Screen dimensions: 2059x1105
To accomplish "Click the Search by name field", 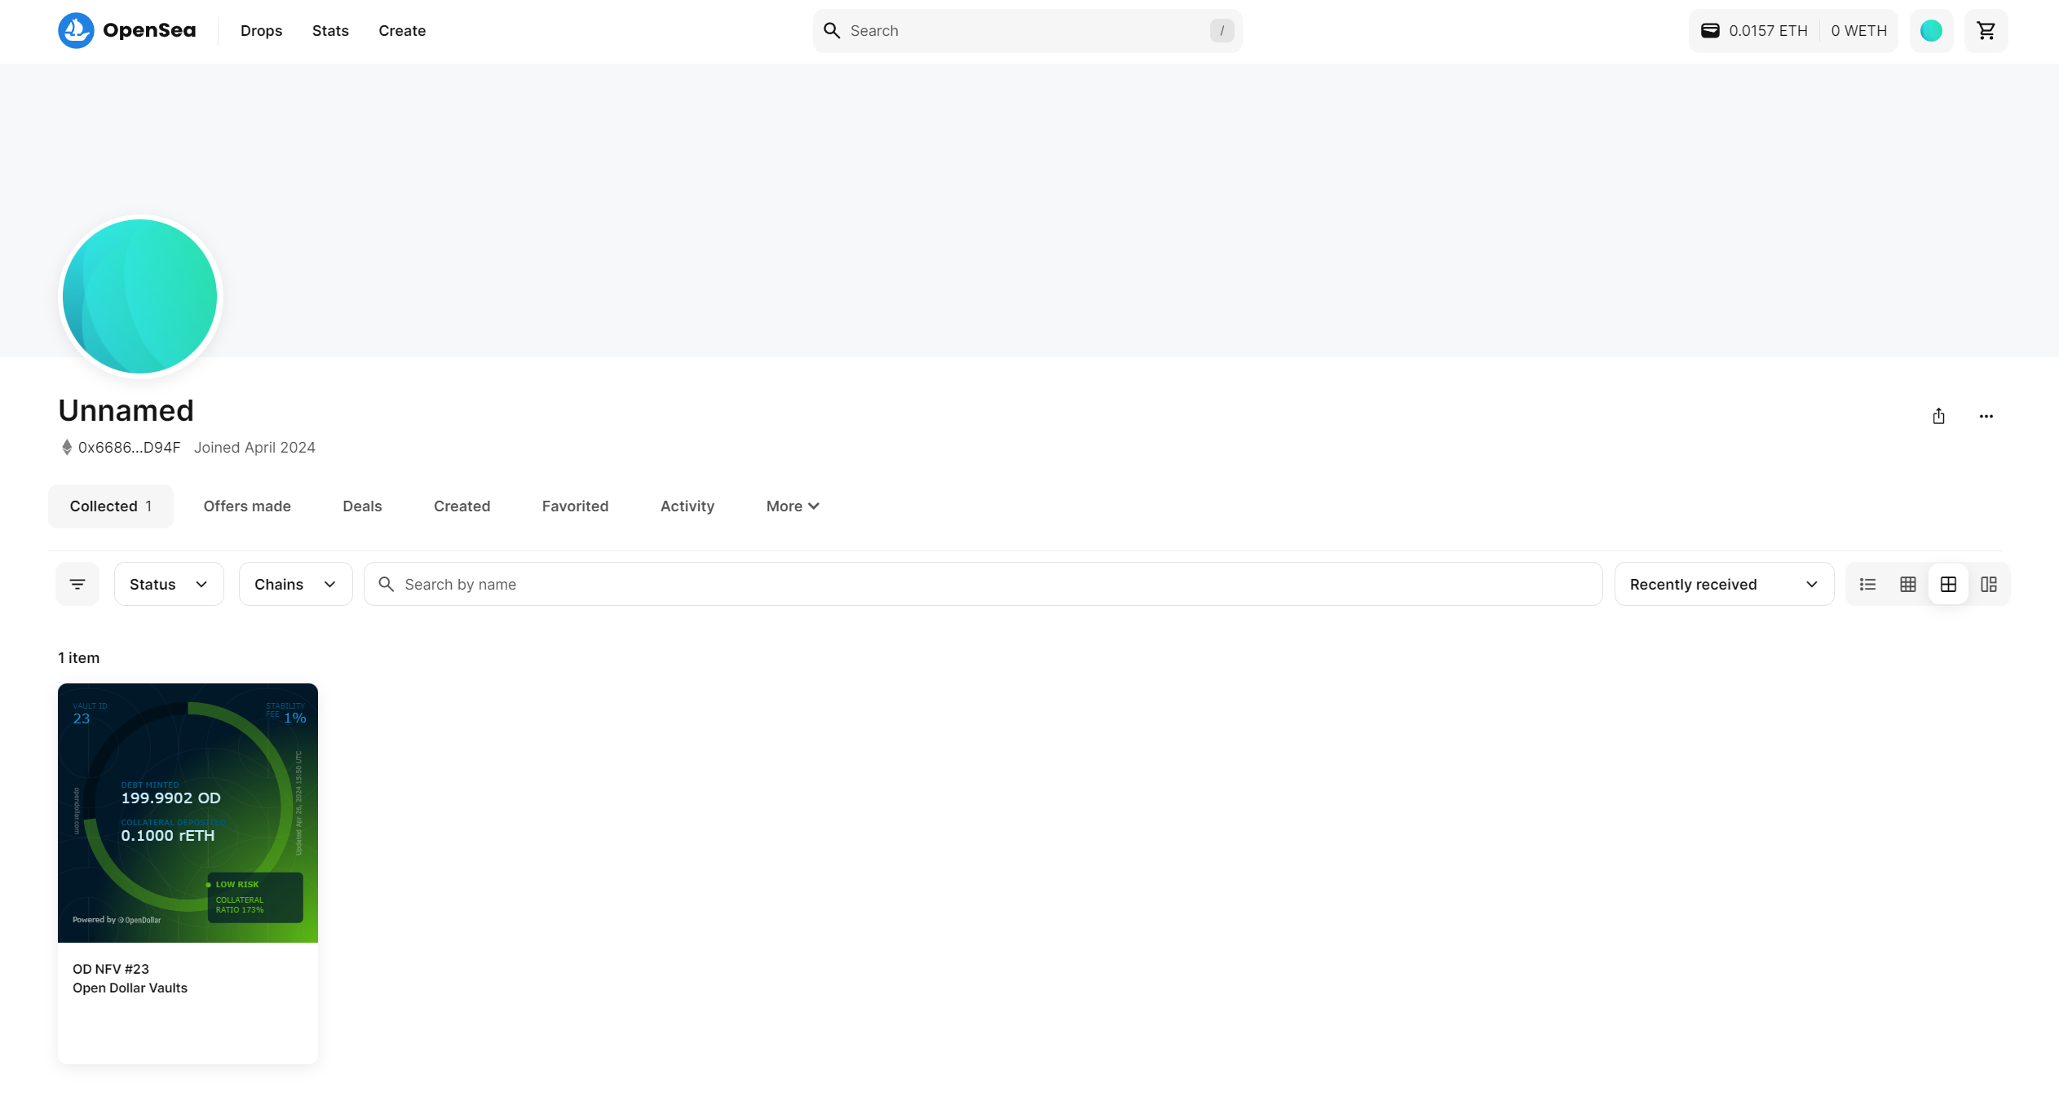I will [983, 584].
